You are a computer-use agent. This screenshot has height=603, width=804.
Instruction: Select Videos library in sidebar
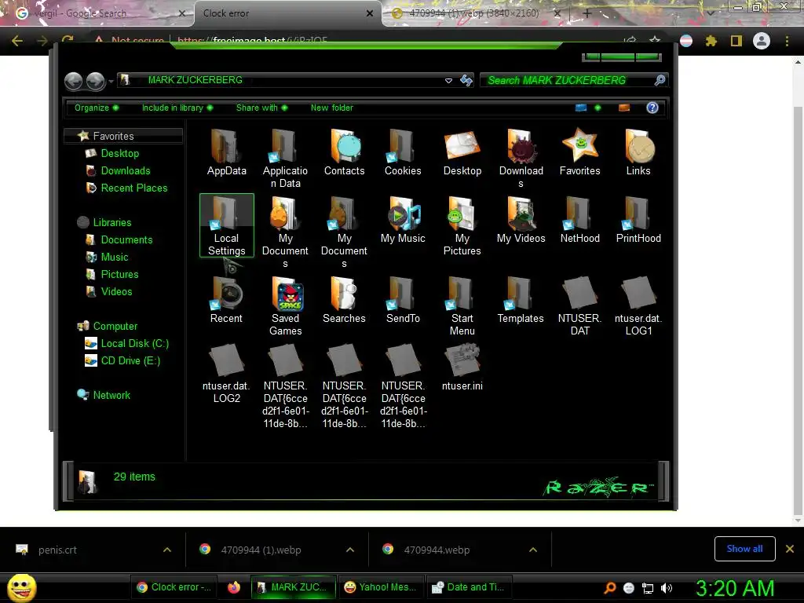[116, 292]
